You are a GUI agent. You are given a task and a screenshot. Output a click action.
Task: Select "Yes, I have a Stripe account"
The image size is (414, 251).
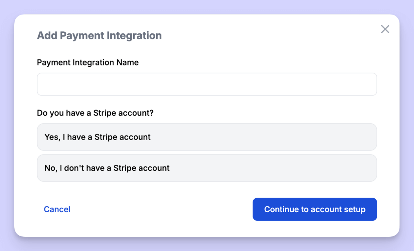pyautogui.click(x=207, y=137)
